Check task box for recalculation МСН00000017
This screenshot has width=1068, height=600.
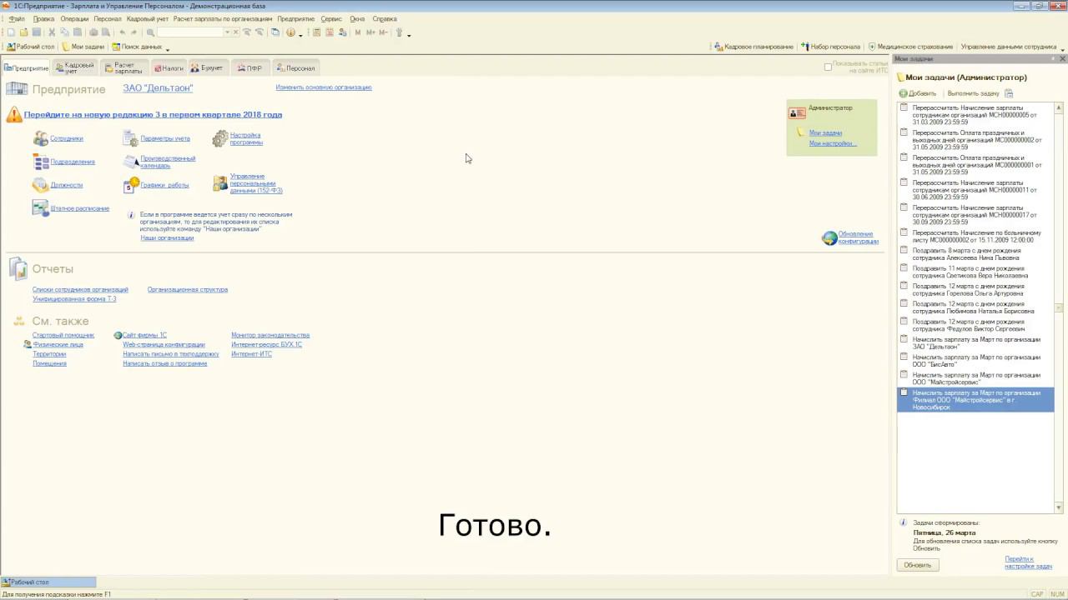point(904,207)
